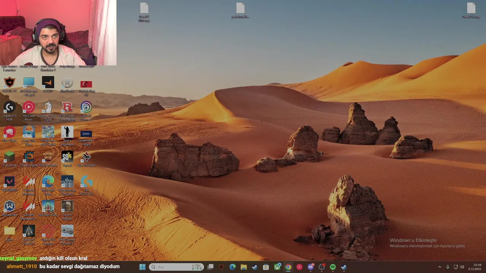Launch the FACEIT shortcut with orange arrow logo
Viewport: 486px width, 273px height.
[x=48, y=85]
